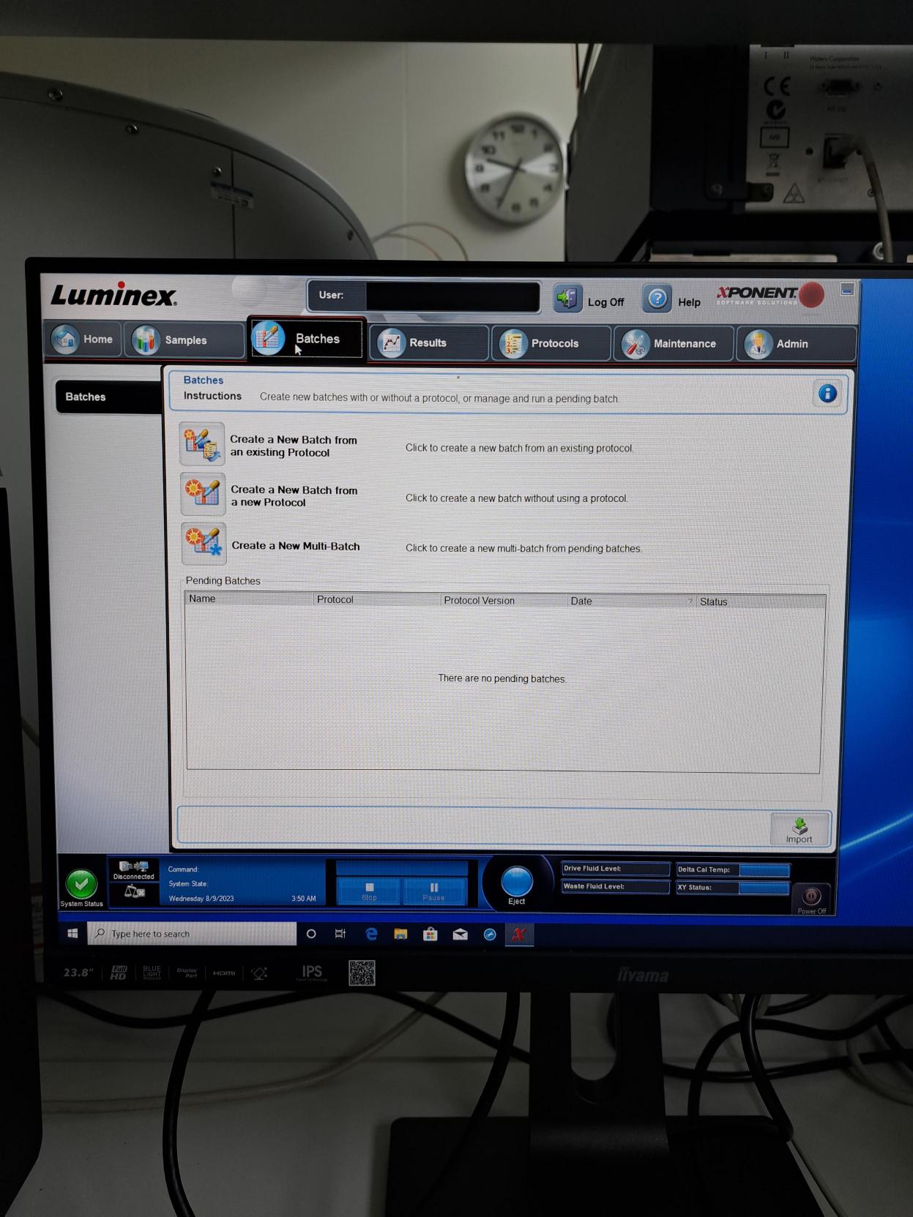Click the Pause button
This screenshot has height=1217, width=913.
click(x=433, y=891)
